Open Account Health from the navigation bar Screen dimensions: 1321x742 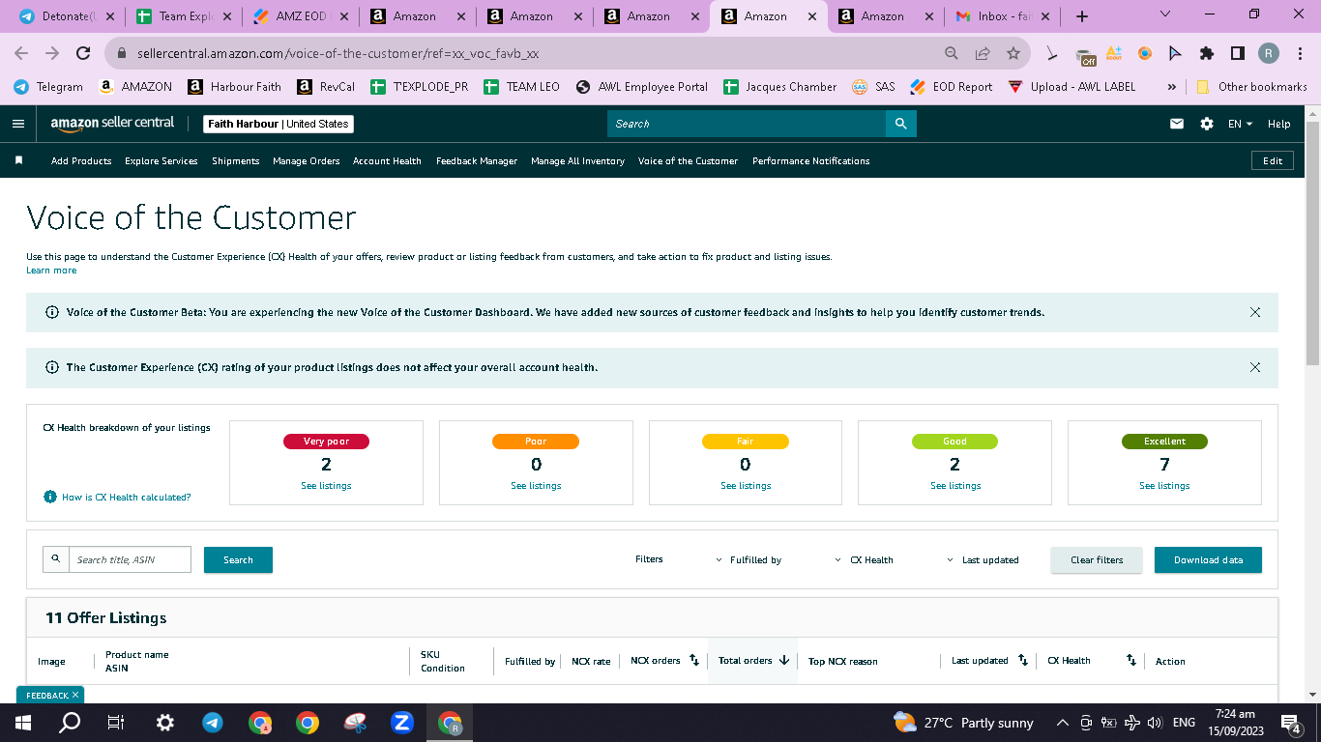click(x=387, y=160)
